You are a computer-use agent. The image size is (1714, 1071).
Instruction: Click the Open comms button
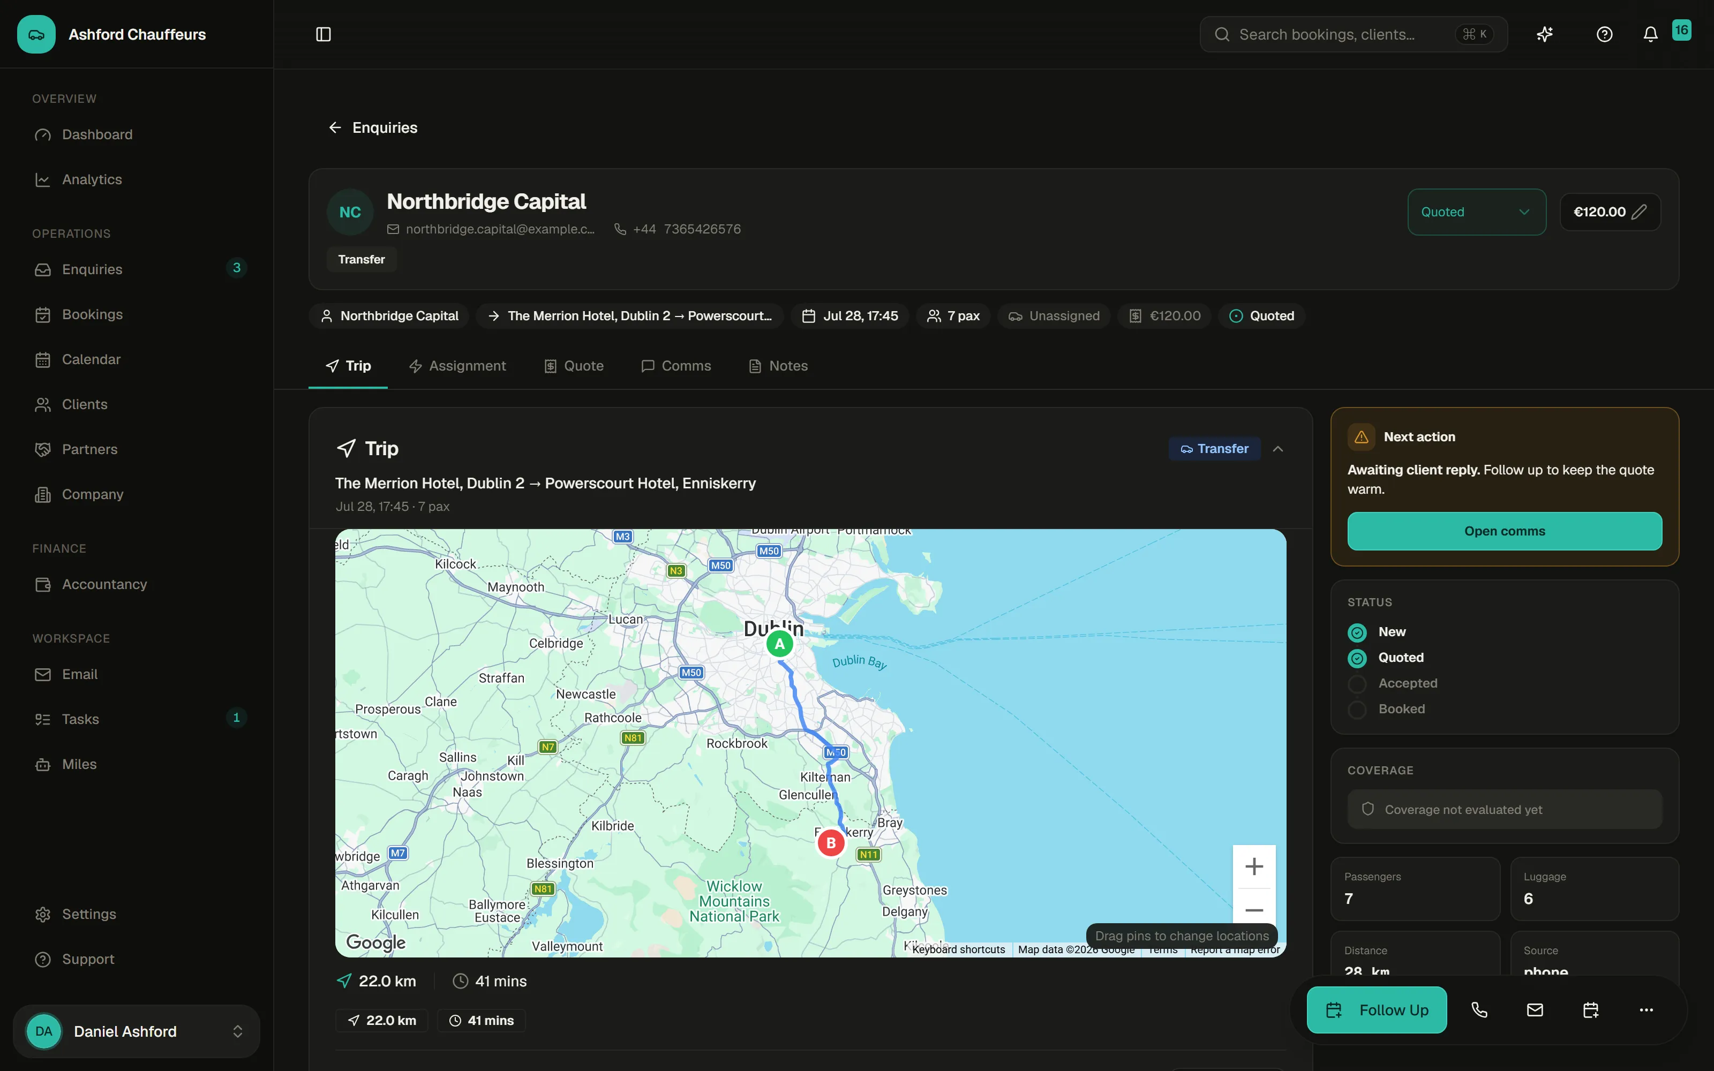[1505, 531]
